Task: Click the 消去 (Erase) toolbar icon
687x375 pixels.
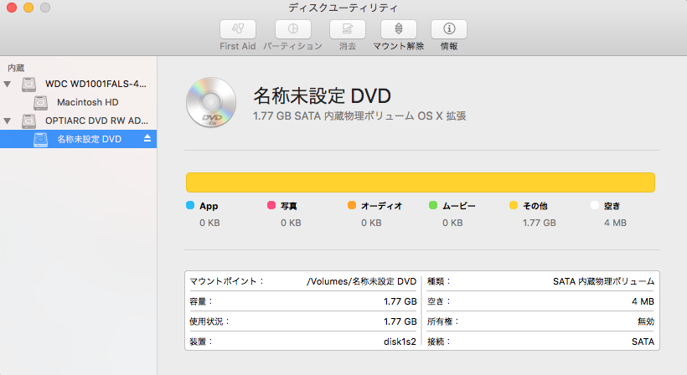Action: coord(347,29)
